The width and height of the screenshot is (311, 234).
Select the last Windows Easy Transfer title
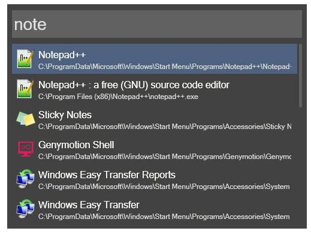click(x=89, y=205)
